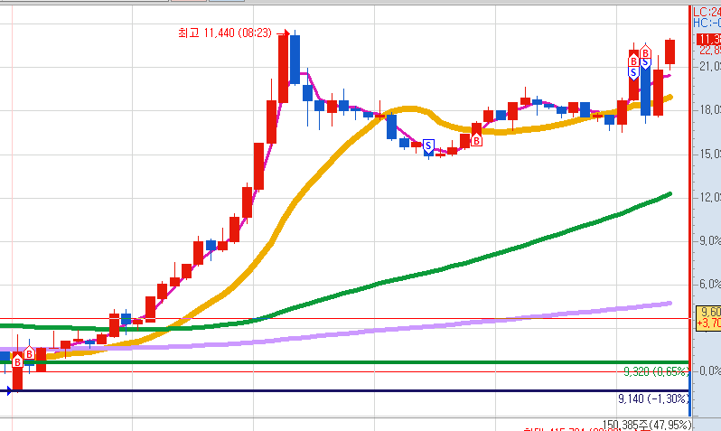Click the lowest S marker under the paired B marker

pyautogui.click(x=633, y=72)
